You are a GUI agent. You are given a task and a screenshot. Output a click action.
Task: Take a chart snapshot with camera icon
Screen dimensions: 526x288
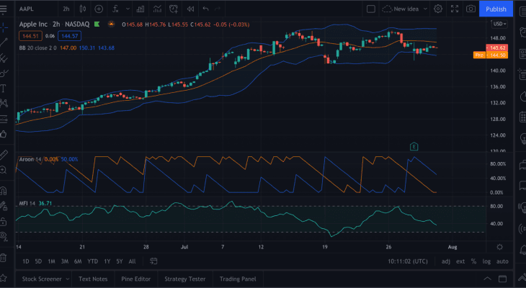[x=471, y=9]
